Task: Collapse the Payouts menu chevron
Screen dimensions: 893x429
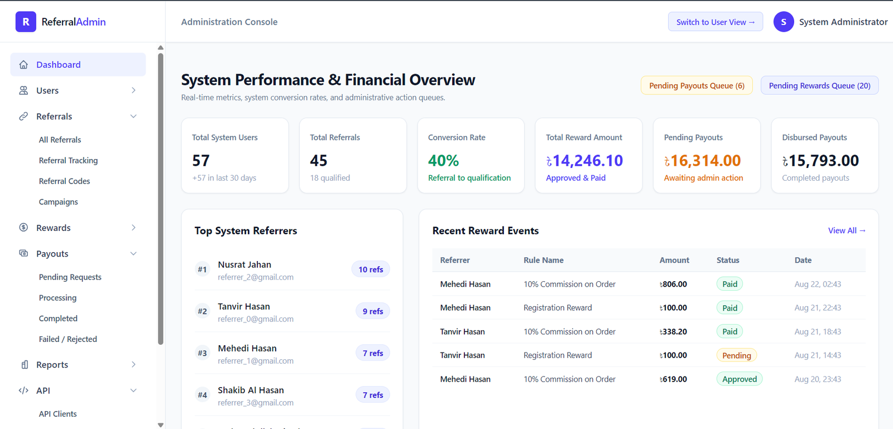Action: coord(133,253)
